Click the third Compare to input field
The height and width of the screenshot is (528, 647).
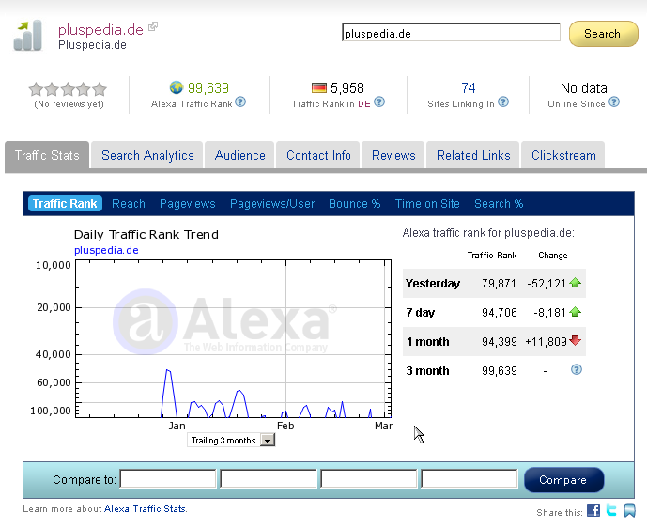368,479
